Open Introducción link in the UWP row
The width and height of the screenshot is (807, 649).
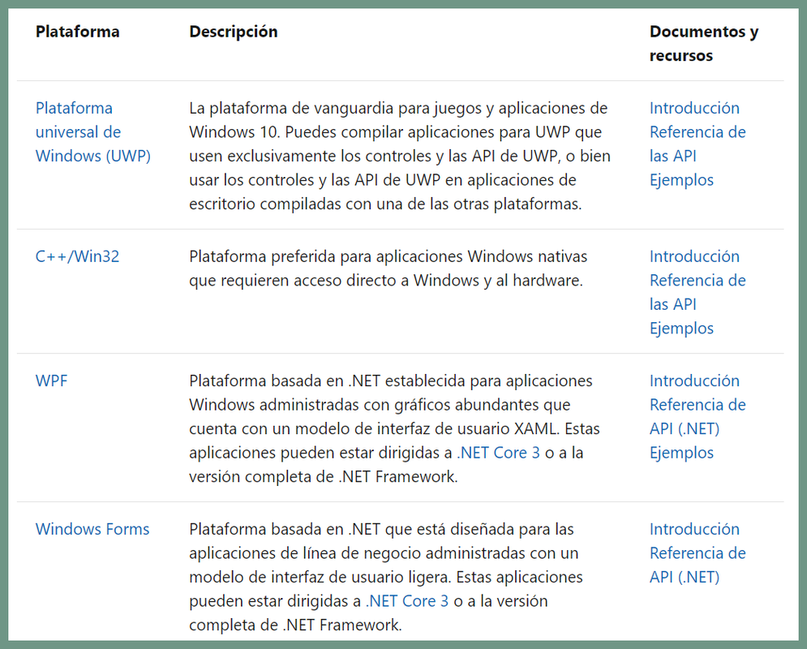pyautogui.click(x=694, y=108)
